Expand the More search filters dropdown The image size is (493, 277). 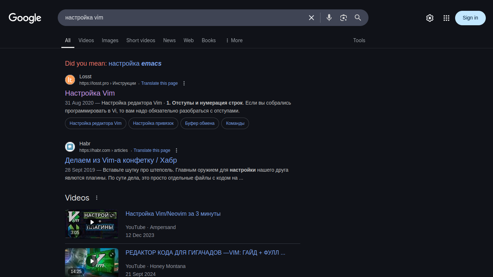click(234, 40)
